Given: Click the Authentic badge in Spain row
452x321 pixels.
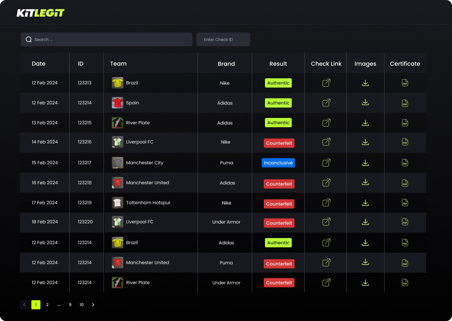Looking at the screenshot, I should 278,103.
